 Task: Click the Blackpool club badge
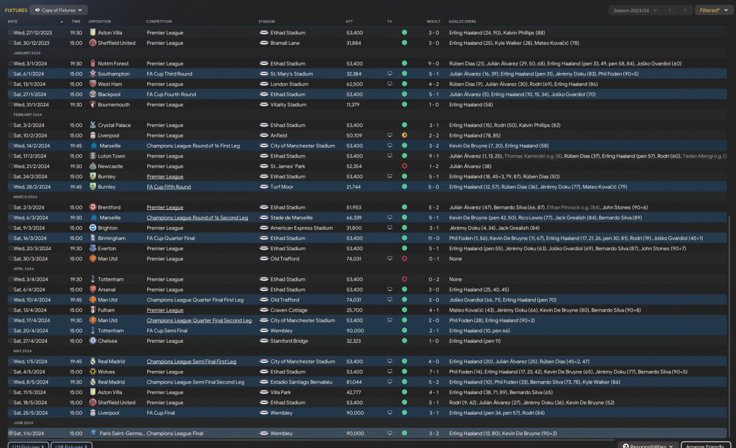(x=93, y=95)
